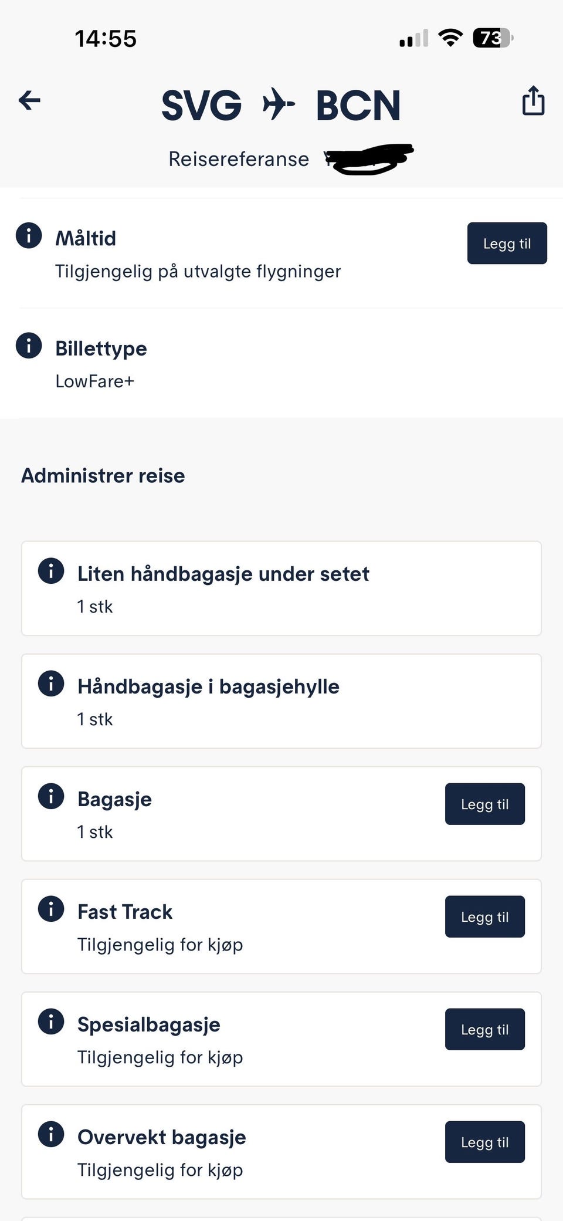Tap Legg til next to Bagasje
Viewport: 563px width, 1221px height.
[484, 804]
